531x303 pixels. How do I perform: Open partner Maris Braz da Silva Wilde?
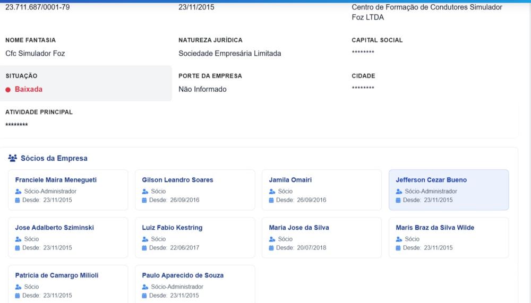(435, 228)
